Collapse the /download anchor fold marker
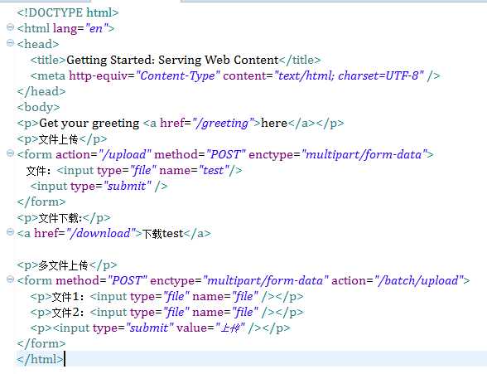 pyautogui.click(x=10, y=232)
